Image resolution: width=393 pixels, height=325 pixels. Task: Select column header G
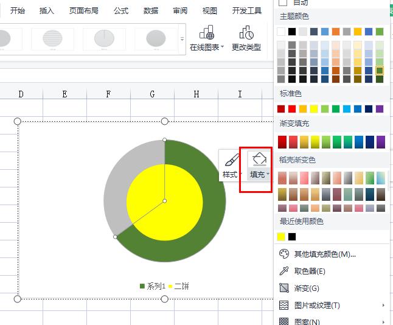152,94
